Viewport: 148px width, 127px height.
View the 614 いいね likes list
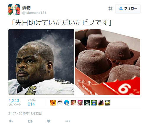(31, 103)
